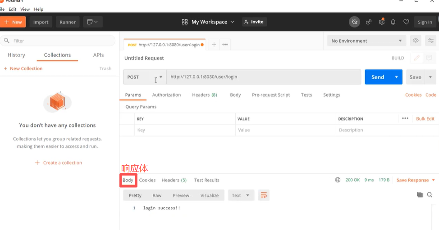Click New Collection link
The width and height of the screenshot is (439, 230).
[23, 68]
